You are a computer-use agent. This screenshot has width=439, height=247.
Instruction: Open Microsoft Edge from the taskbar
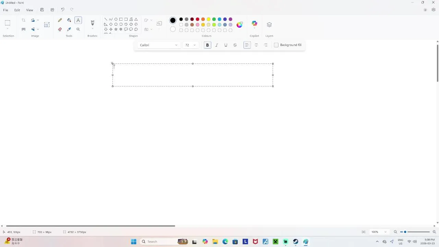tap(225, 242)
